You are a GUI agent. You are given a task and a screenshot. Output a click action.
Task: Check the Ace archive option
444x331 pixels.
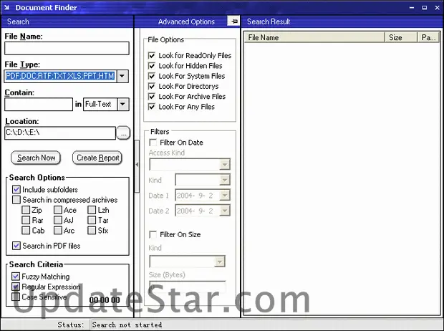58,210
